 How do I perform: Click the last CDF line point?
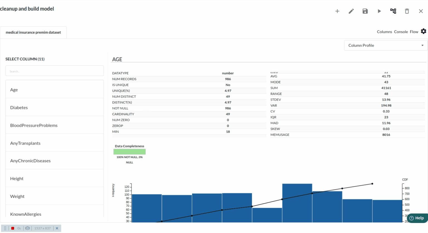tap(372, 184)
